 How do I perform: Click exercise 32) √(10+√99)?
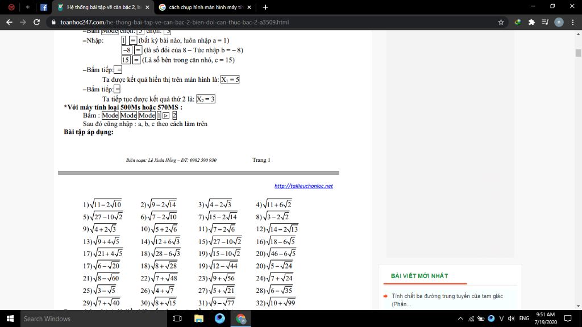[x=276, y=302]
